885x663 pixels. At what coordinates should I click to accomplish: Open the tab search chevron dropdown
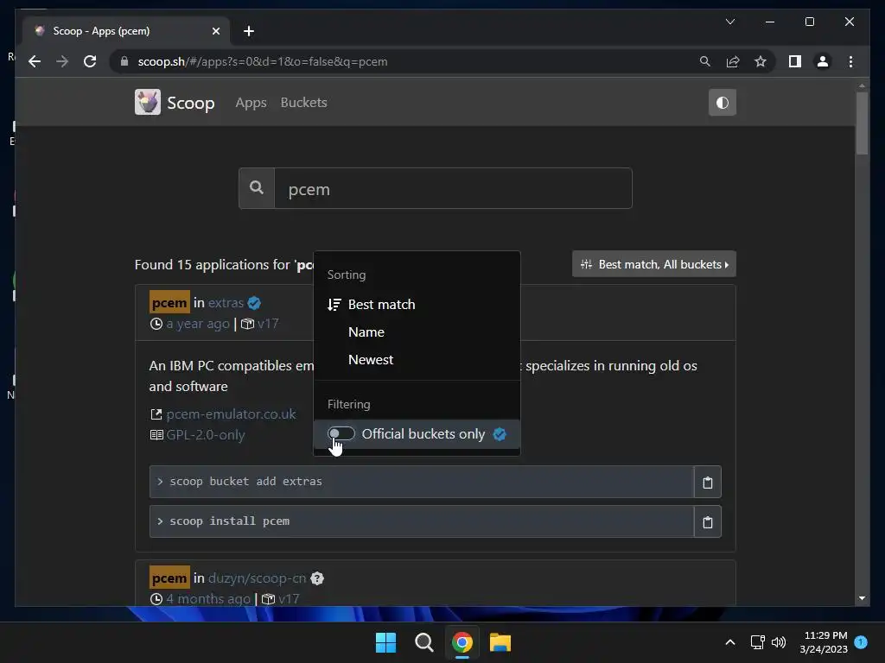pyautogui.click(x=729, y=22)
